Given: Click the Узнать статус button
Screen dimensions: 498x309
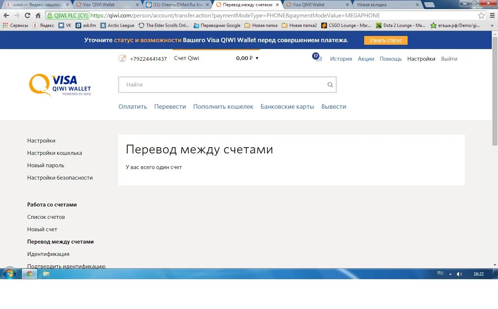Looking at the screenshot, I should [x=386, y=40].
